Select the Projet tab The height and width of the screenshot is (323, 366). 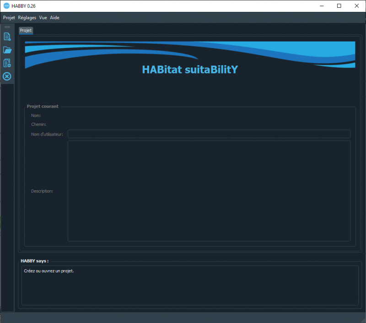point(26,31)
